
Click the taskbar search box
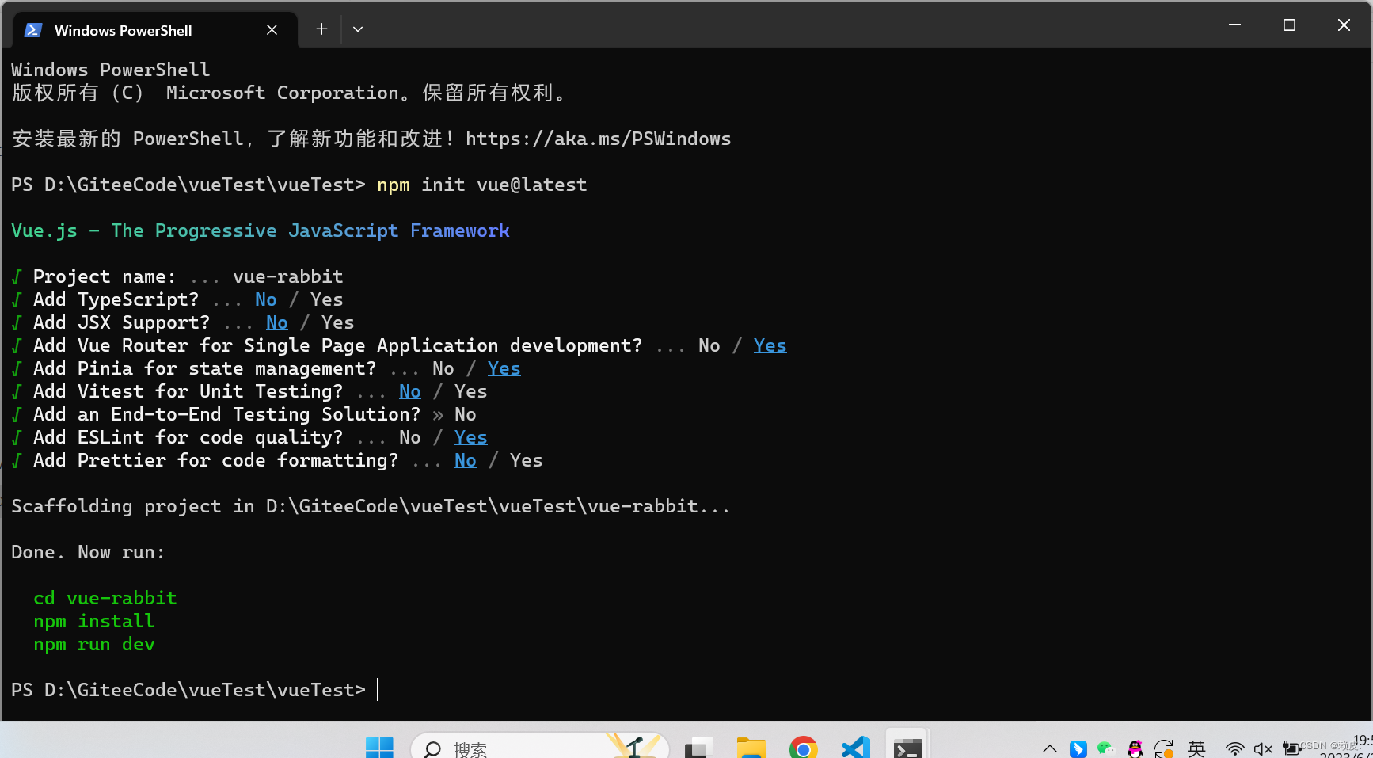tap(540, 747)
